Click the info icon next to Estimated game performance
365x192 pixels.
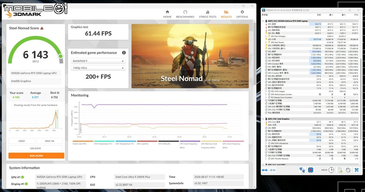point(124,53)
